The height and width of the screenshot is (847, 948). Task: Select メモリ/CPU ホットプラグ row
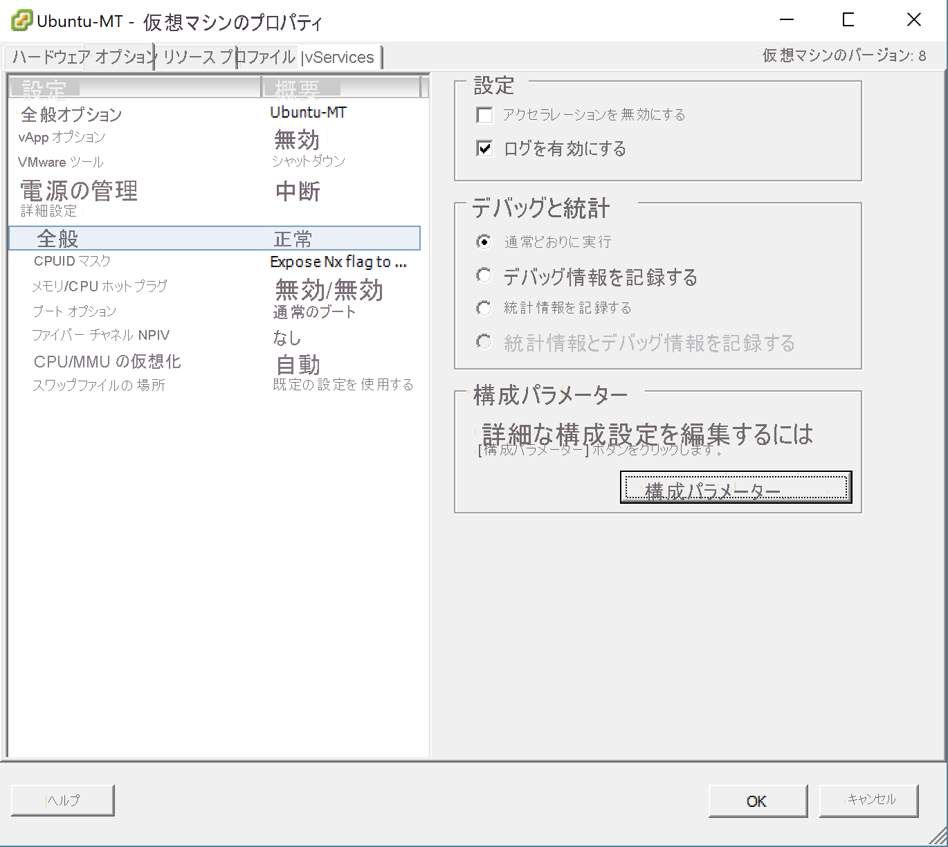100,286
